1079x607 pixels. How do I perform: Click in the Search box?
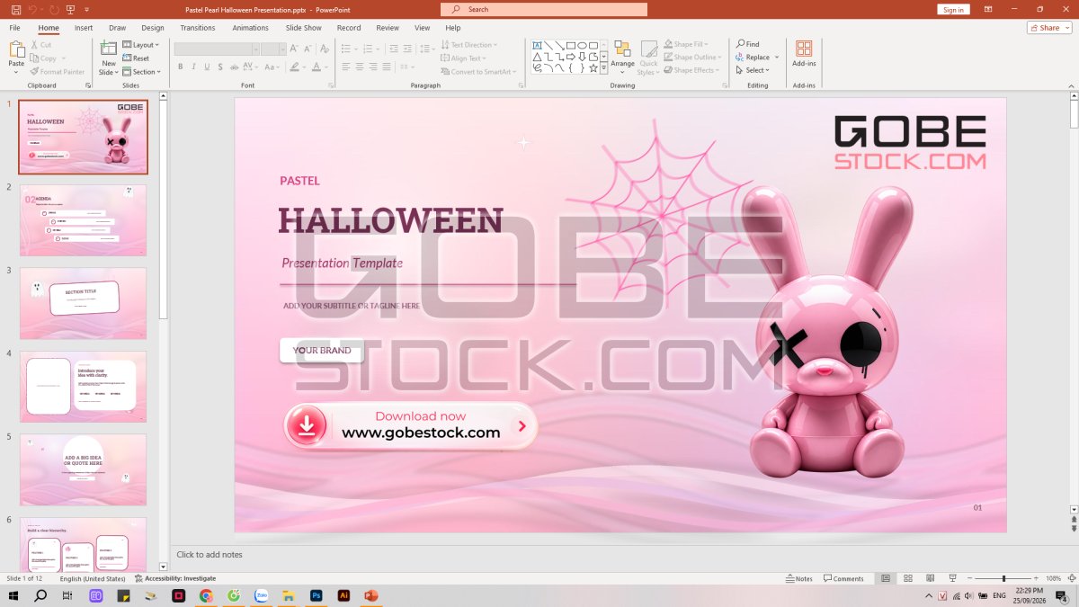tap(544, 9)
